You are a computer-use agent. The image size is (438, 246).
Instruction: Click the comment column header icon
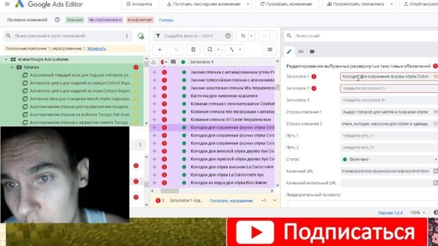pyautogui.click(x=173, y=62)
